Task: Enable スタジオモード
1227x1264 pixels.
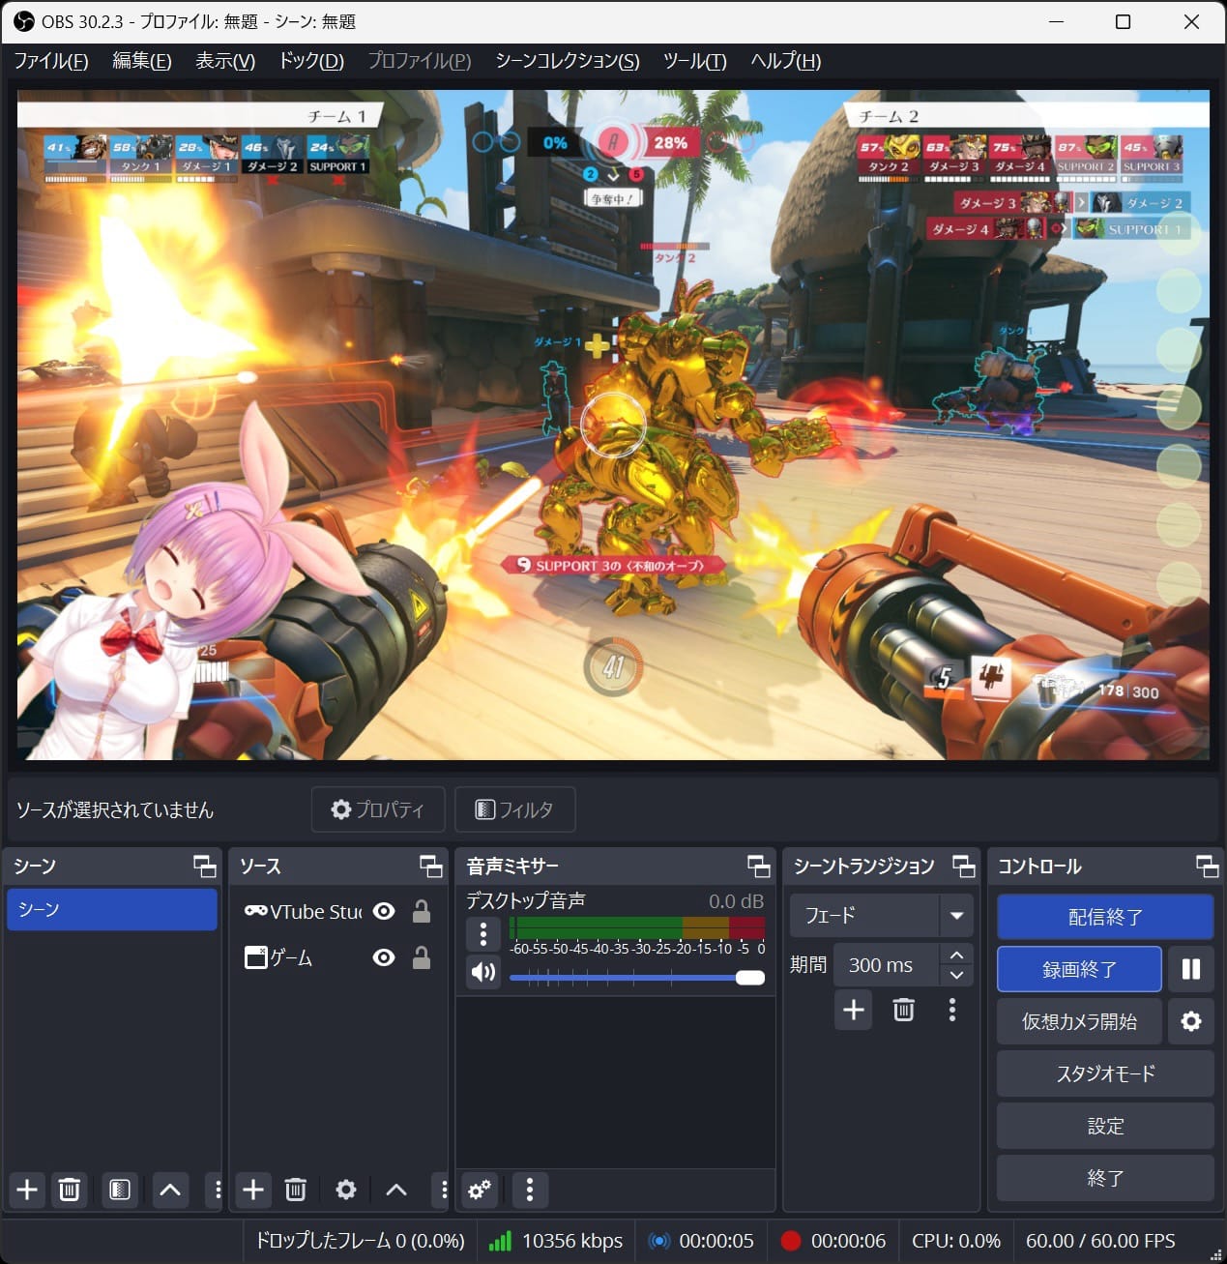Action: 1105,1073
